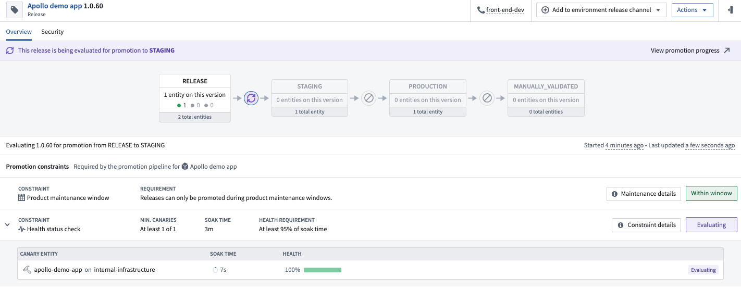Click the external arrow icon beside View promotion progress
Screen dimensions: 741x289
[726, 51]
